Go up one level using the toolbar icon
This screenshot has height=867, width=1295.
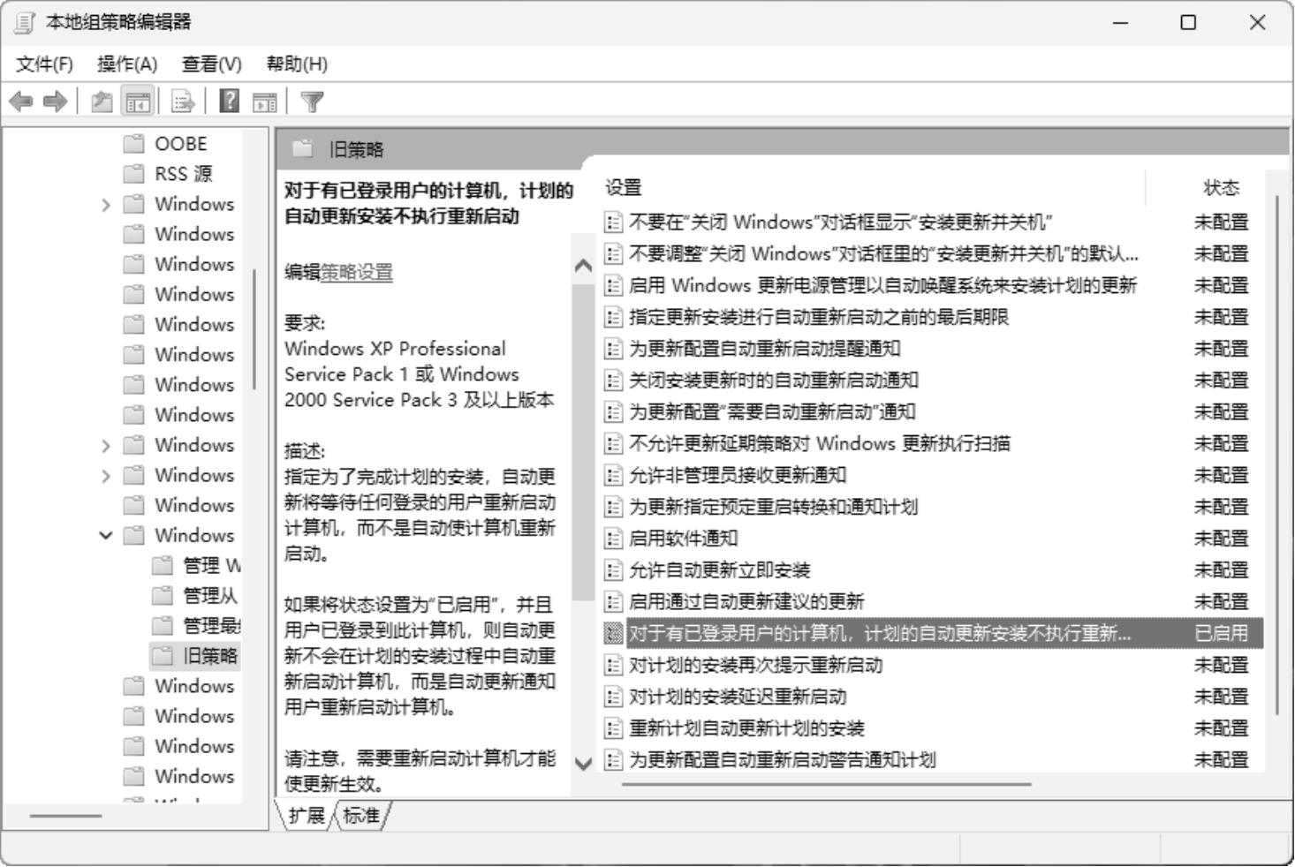click(102, 102)
